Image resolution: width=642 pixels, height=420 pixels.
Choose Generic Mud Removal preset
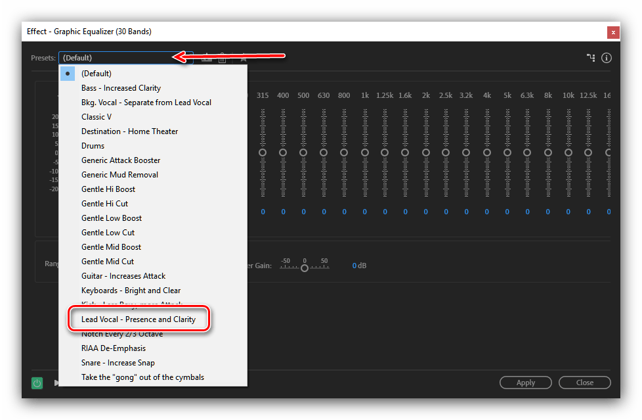(x=154, y=175)
